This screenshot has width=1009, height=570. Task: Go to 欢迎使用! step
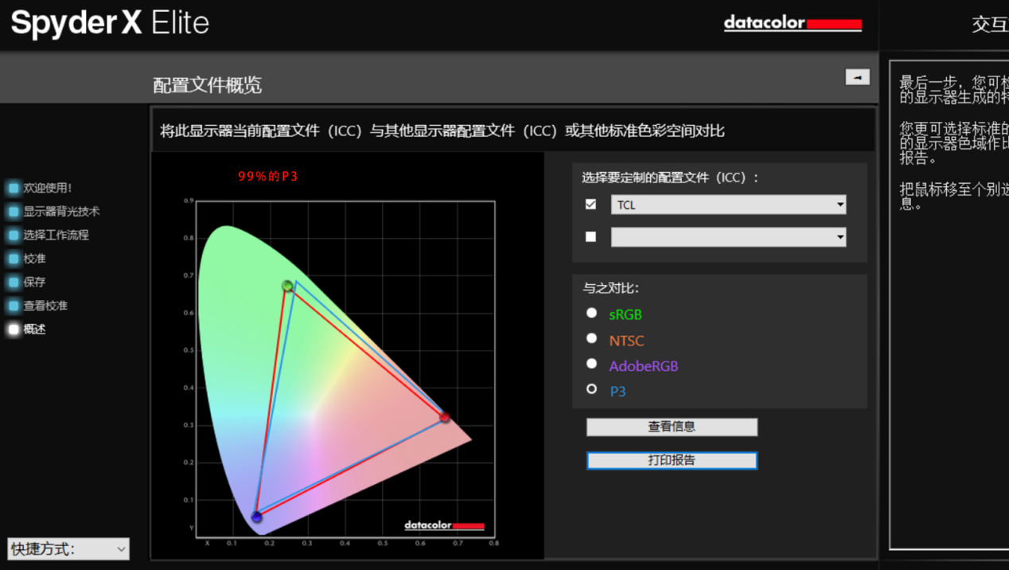pos(48,188)
